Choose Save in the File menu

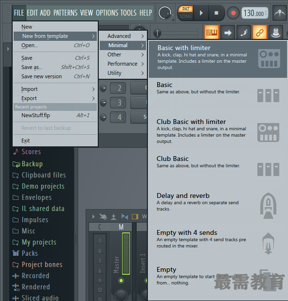click(55, 58)
